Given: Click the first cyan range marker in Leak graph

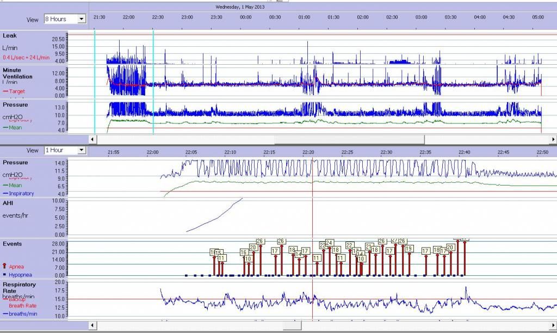Looking at the screenshot, I should 95,82.
